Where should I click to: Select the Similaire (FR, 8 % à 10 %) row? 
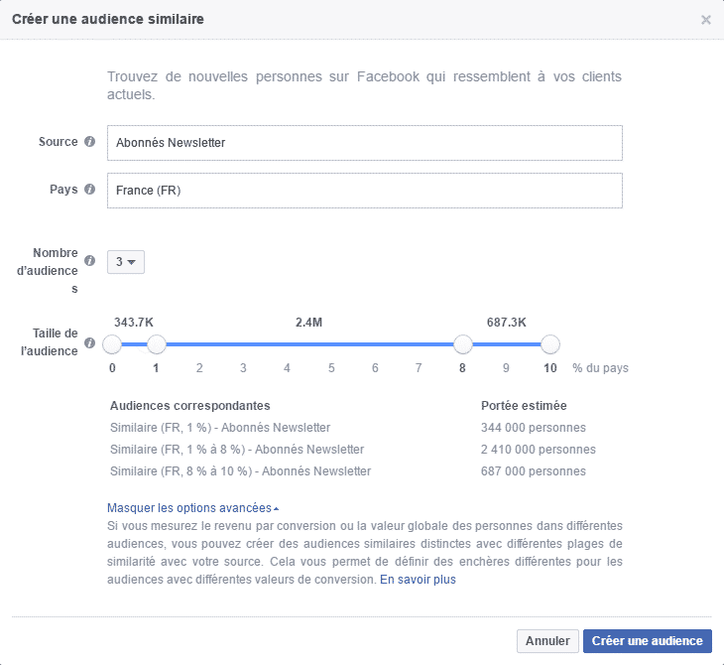241,471
